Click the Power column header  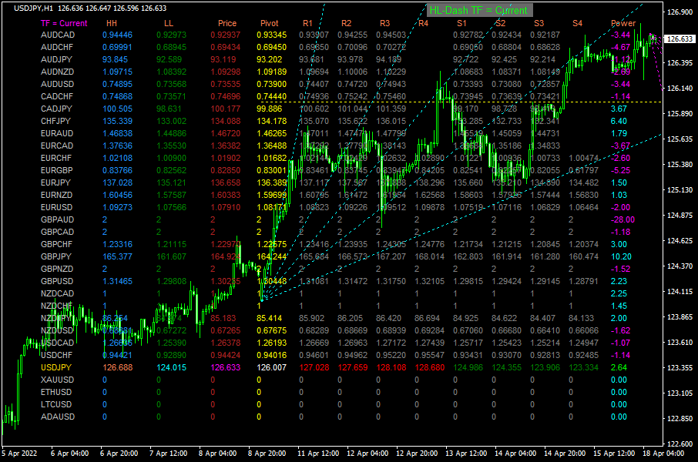coord(623,23)
